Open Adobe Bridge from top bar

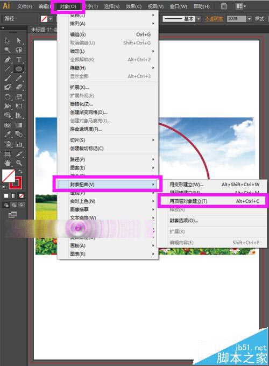pyautogui.click(x=224, y=6)
